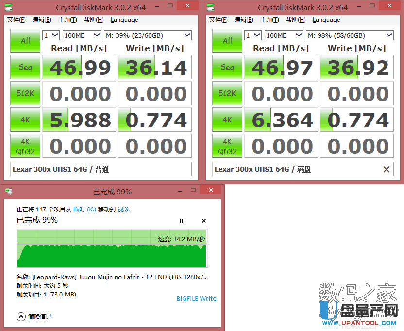Start the 4K test in right window
Image resolution: width=404 pixels, height=331 pixels.
(x=227, y=120)
